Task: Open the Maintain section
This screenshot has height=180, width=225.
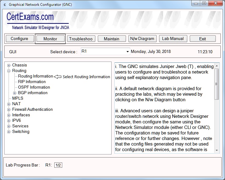Action: coord(112,39)
